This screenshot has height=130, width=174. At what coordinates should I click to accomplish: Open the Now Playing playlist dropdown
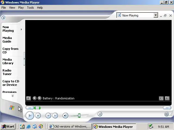pyautogui.click(x=156, y=15)
